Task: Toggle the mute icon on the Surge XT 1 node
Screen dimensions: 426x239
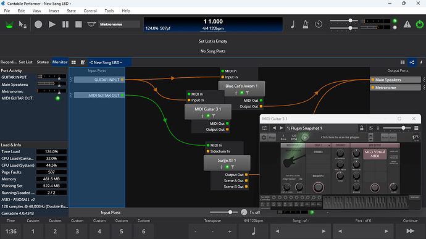Action: pos(221,167)
